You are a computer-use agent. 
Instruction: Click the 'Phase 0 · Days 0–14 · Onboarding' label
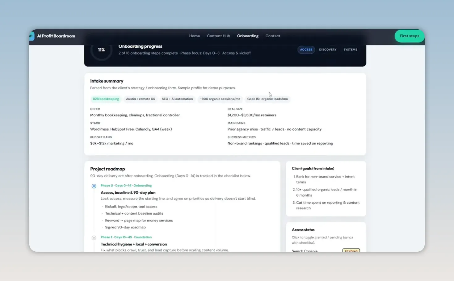[126, 186]
